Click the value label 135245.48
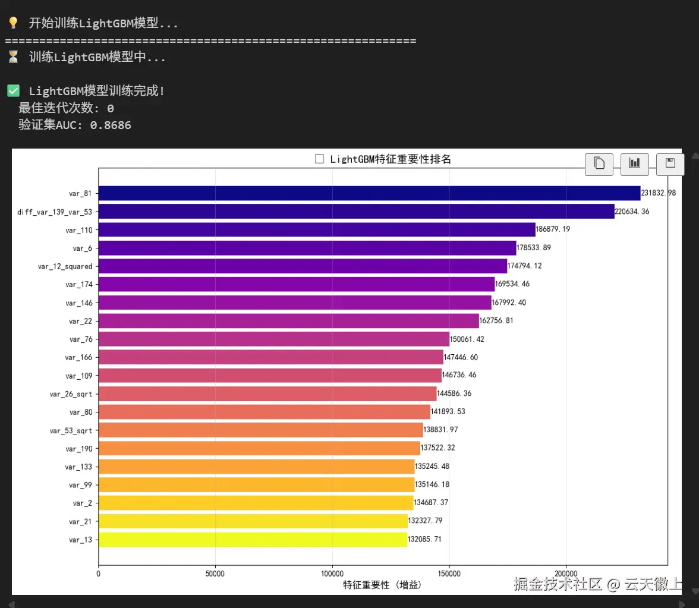The image size is (699, 608). [432, 466]
